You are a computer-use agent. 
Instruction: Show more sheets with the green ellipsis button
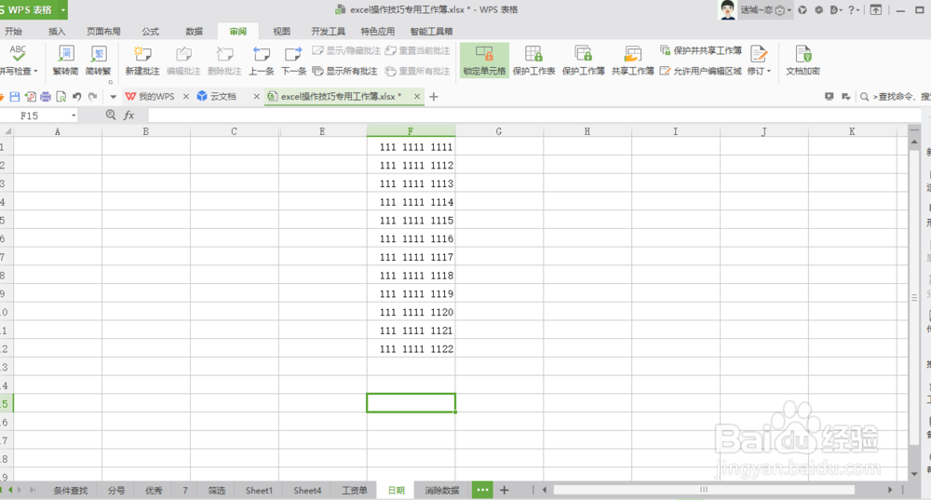tap(482, 490)
